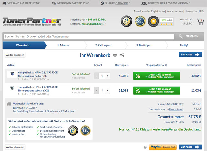This screenshot has width=207, height=151.
Task: Click Artikelnr.: C 9351 AE-XXL-K text
Action: click(x=34, y=94)
